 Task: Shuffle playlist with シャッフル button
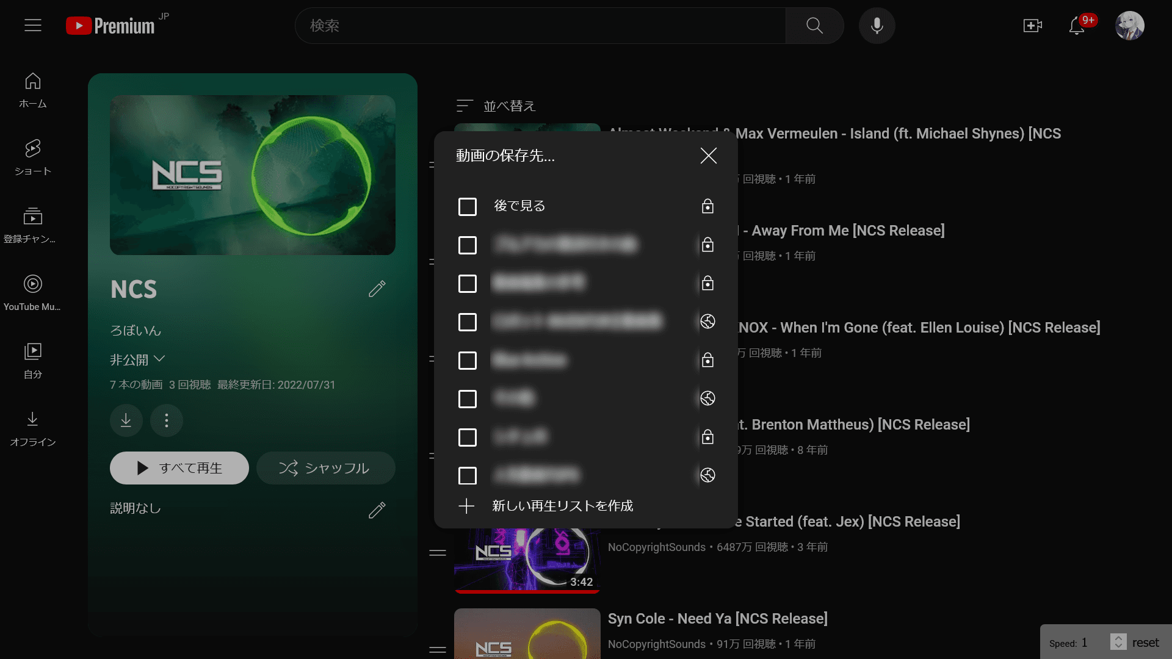(x=326, y=468)
